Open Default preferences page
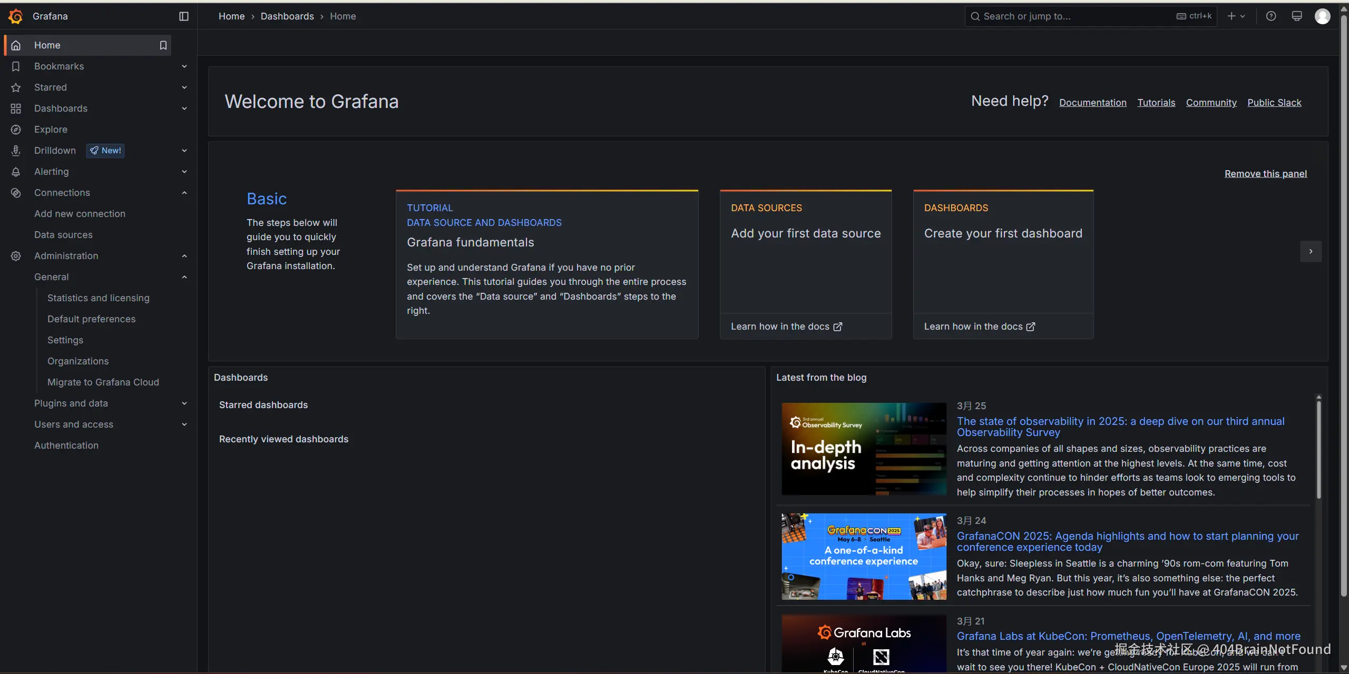 pyautogui.click(x=91, y=319)
